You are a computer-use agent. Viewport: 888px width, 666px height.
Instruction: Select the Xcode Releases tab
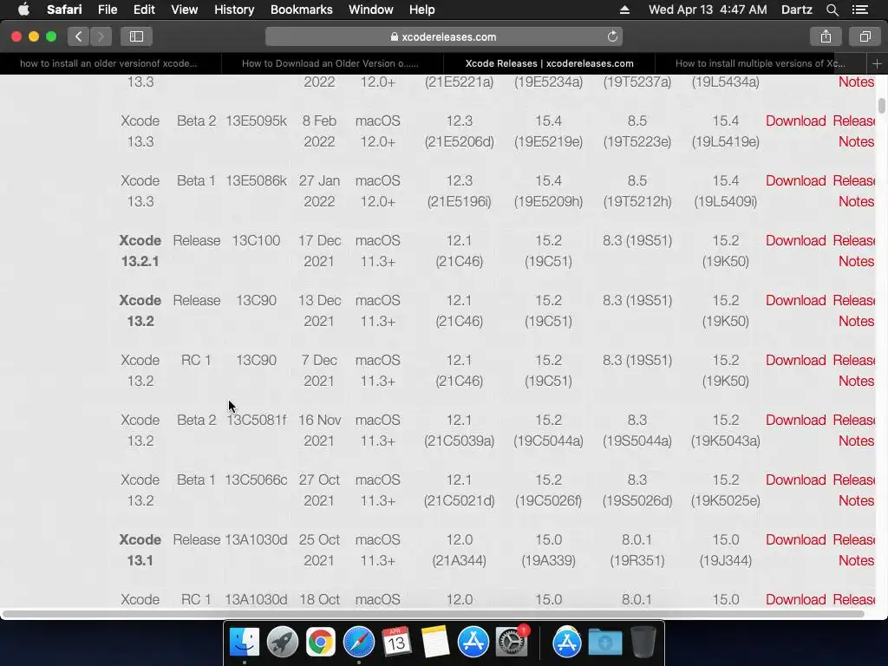[549, 63]
